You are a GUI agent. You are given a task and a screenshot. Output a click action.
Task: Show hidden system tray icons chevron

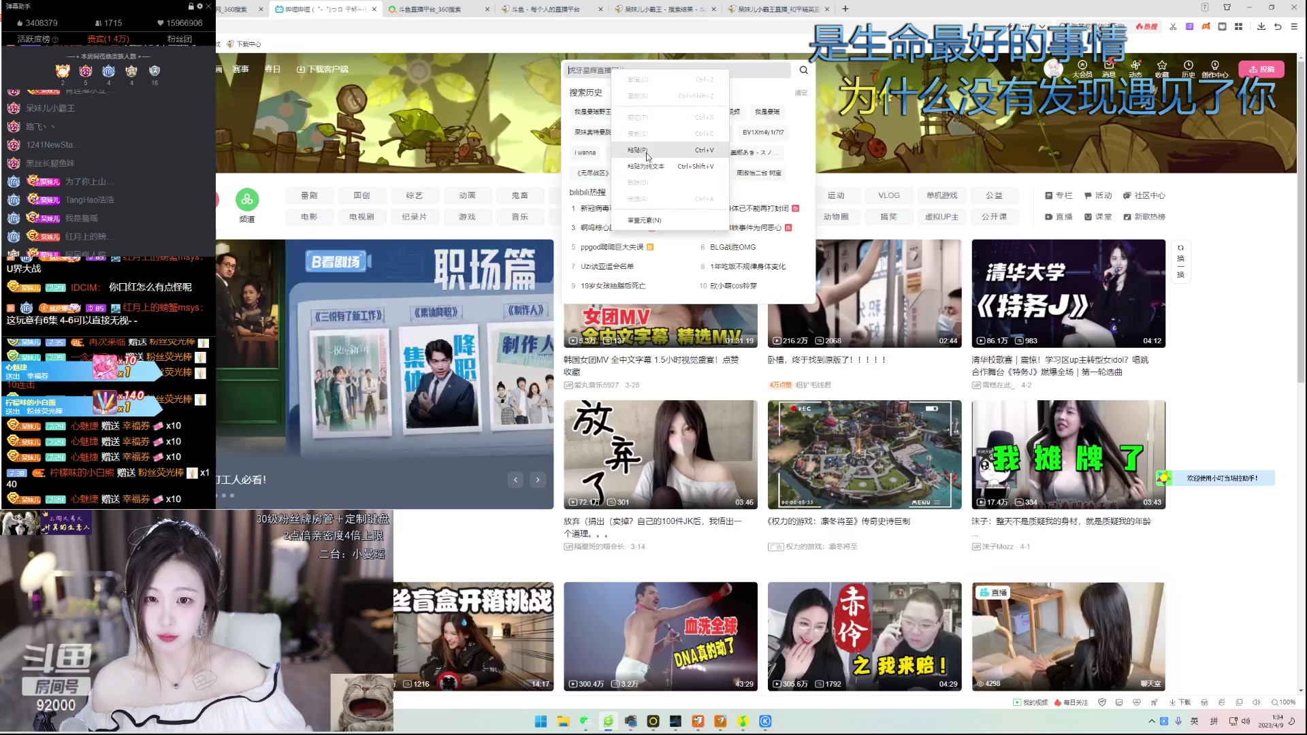click(1151, 721)
